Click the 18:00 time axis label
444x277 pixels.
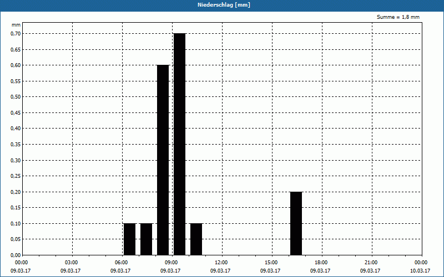point(321,263)
